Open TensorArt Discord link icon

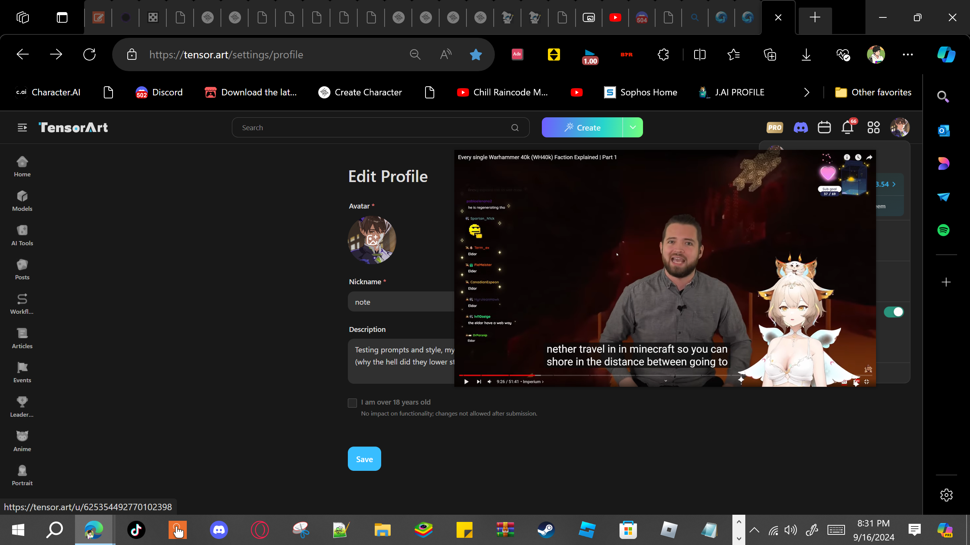801,128
